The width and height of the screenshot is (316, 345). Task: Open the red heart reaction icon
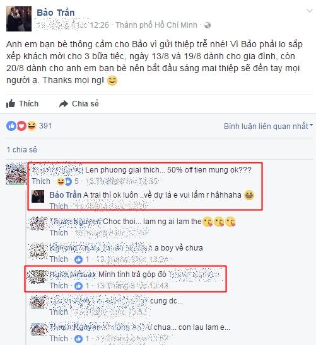21,126
